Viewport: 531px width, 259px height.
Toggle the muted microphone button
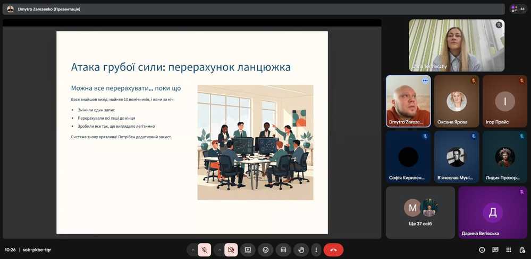(205, 249)
